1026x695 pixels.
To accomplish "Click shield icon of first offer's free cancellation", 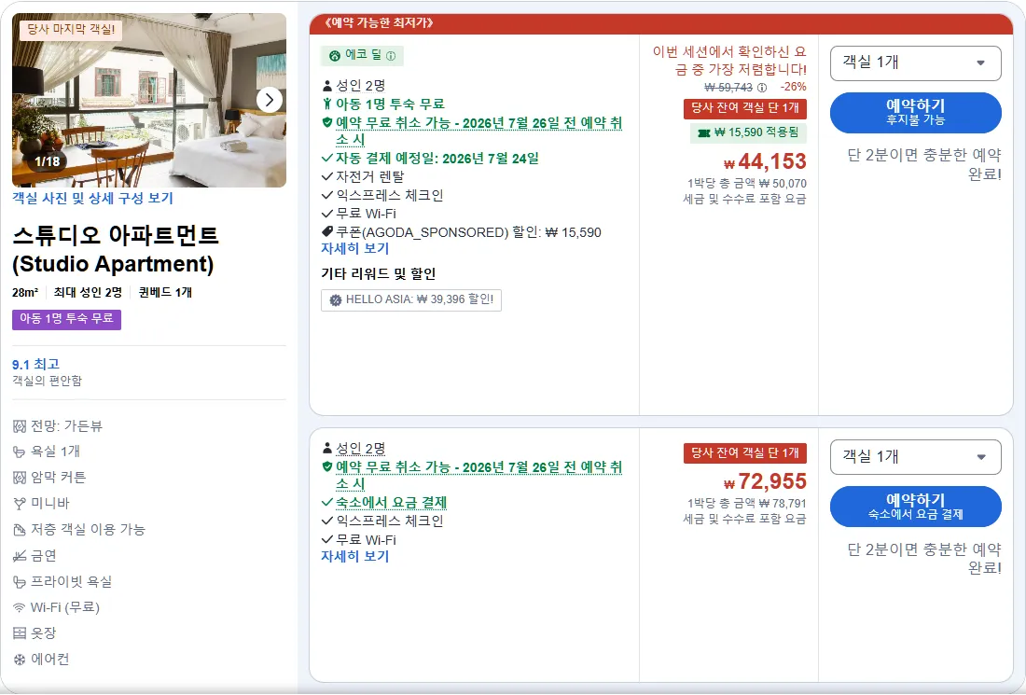I will [x=327, y=122].
